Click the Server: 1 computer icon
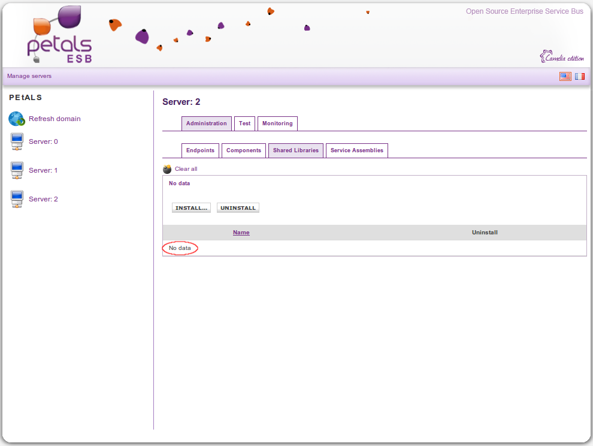Viewport: 593px width, 446px height. point(17,171)
